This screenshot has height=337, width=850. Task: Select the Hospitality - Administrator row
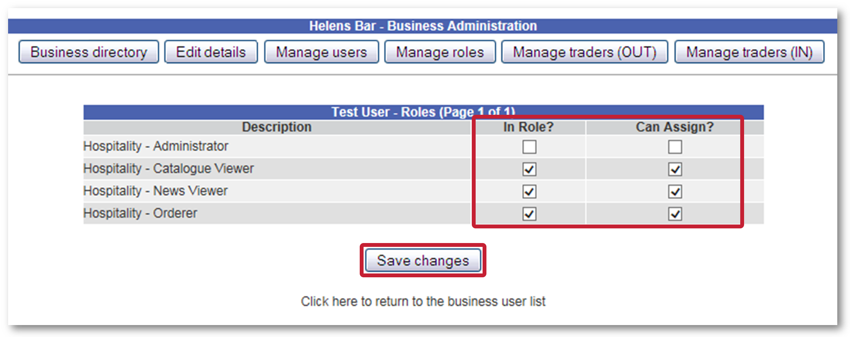click(155, 146)
